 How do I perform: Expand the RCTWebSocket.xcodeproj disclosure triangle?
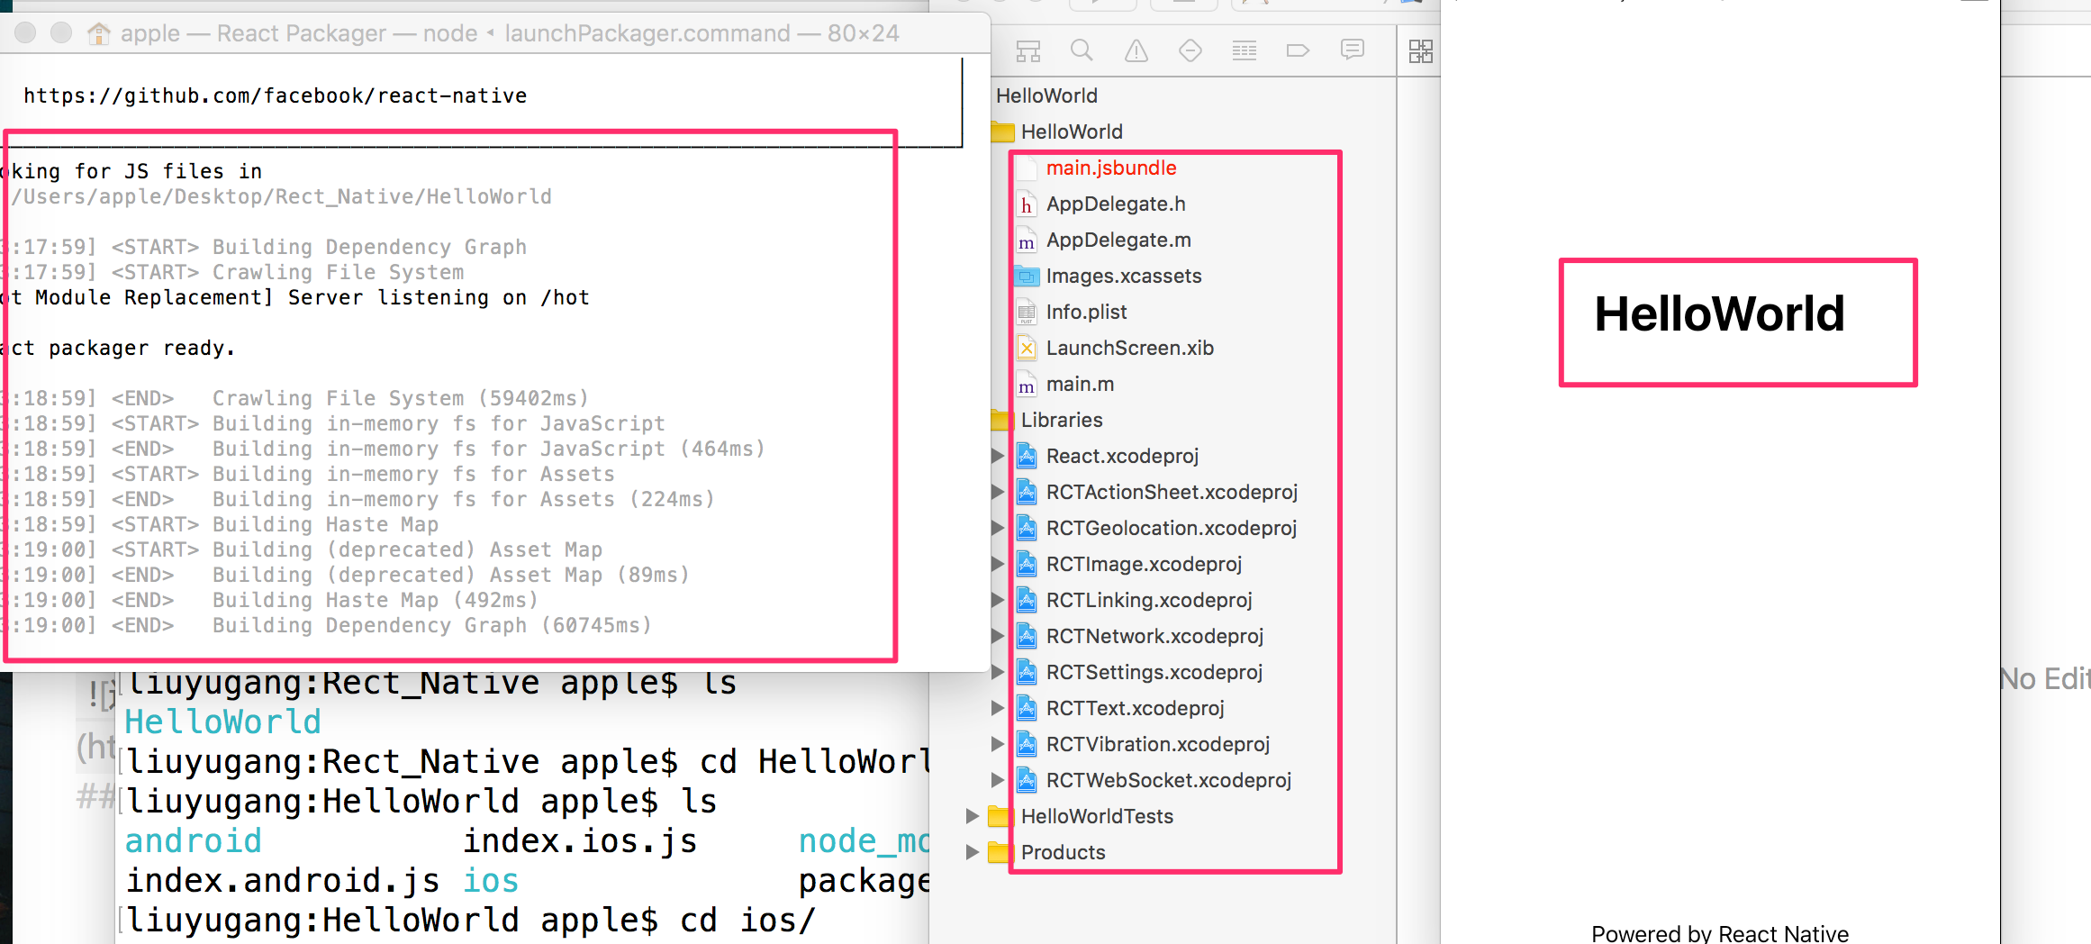pyautogui.click(x=997, y=780)
